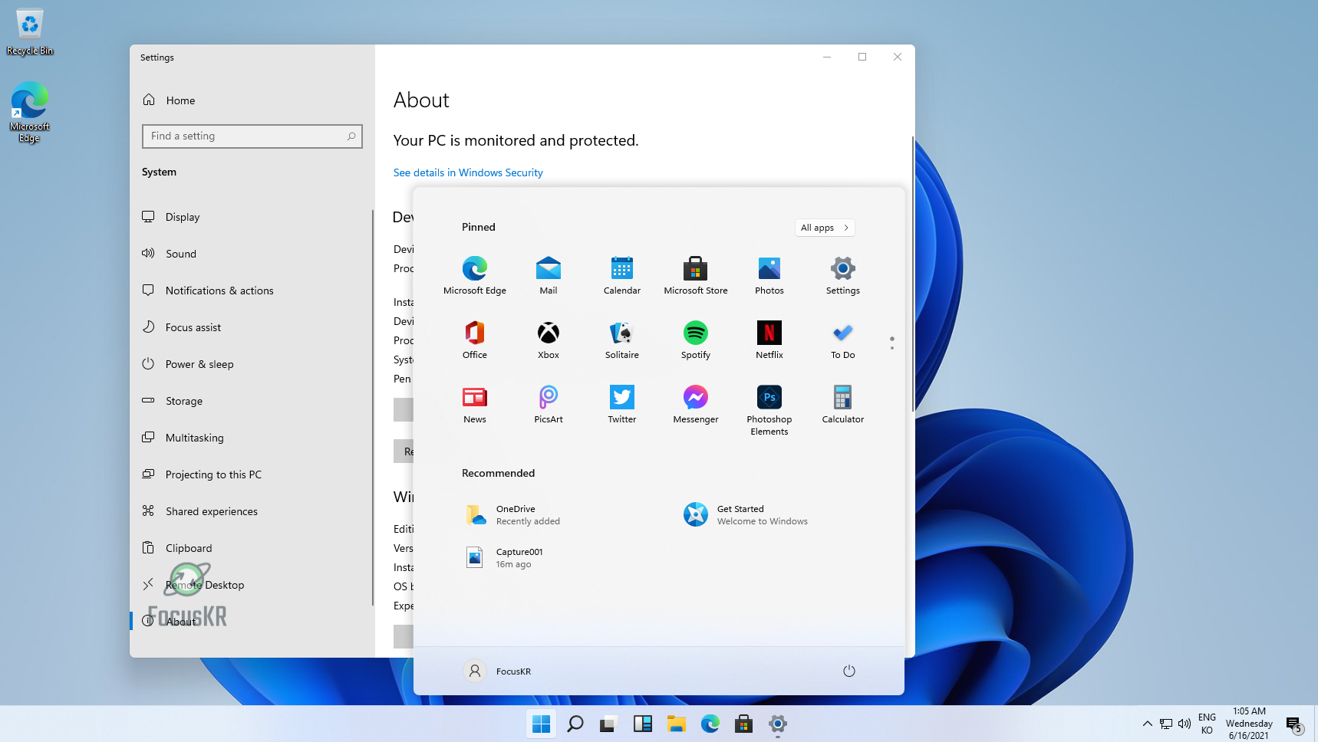Select Microsoft Edge desktop shortcut

coord(30,113)
